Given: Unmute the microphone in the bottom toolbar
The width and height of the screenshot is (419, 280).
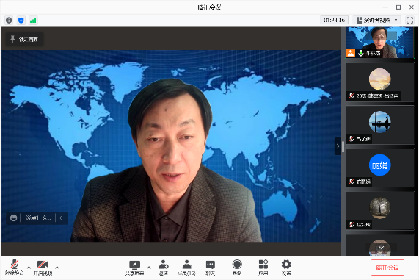Looking at the screenshot, I should pyautogui.click(x=15, y=268).
